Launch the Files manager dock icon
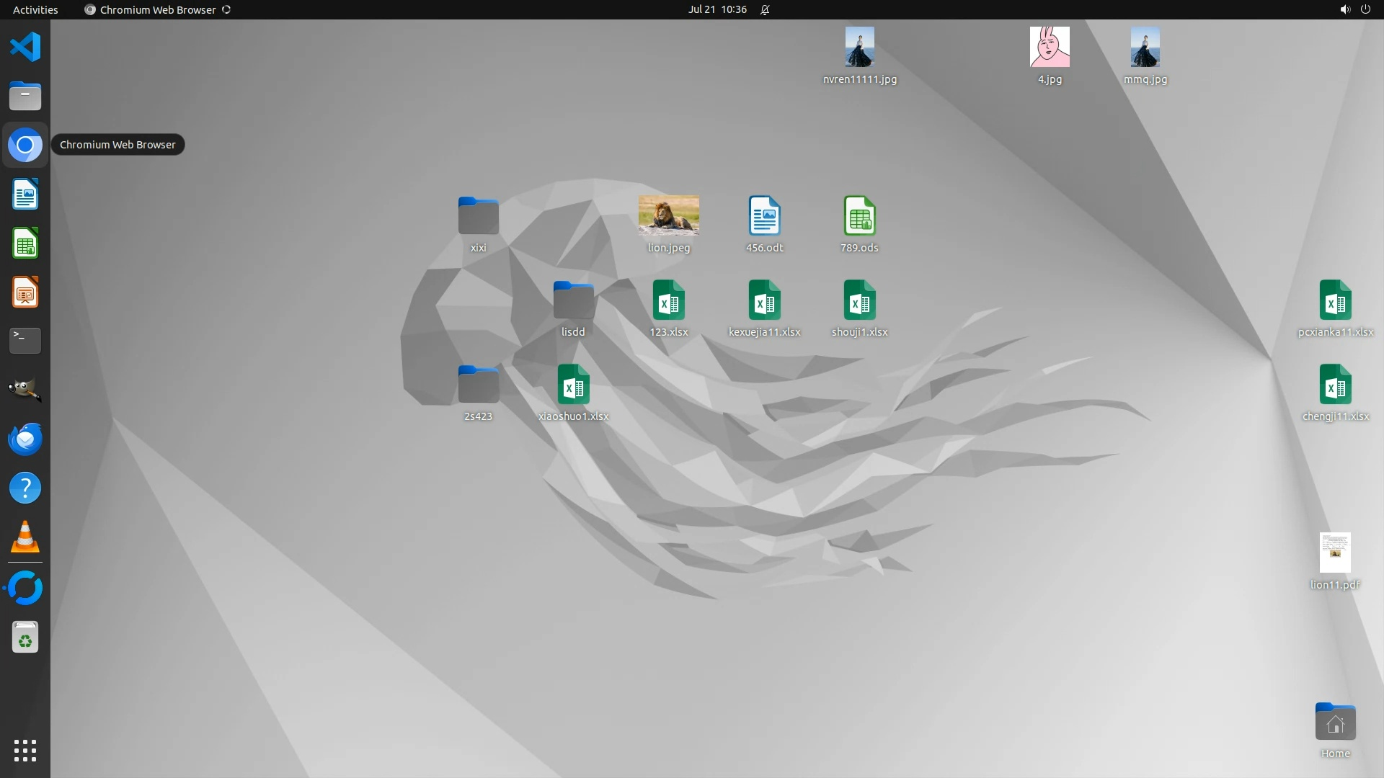This screenshot has height=778, width=1384. [25, 96]
